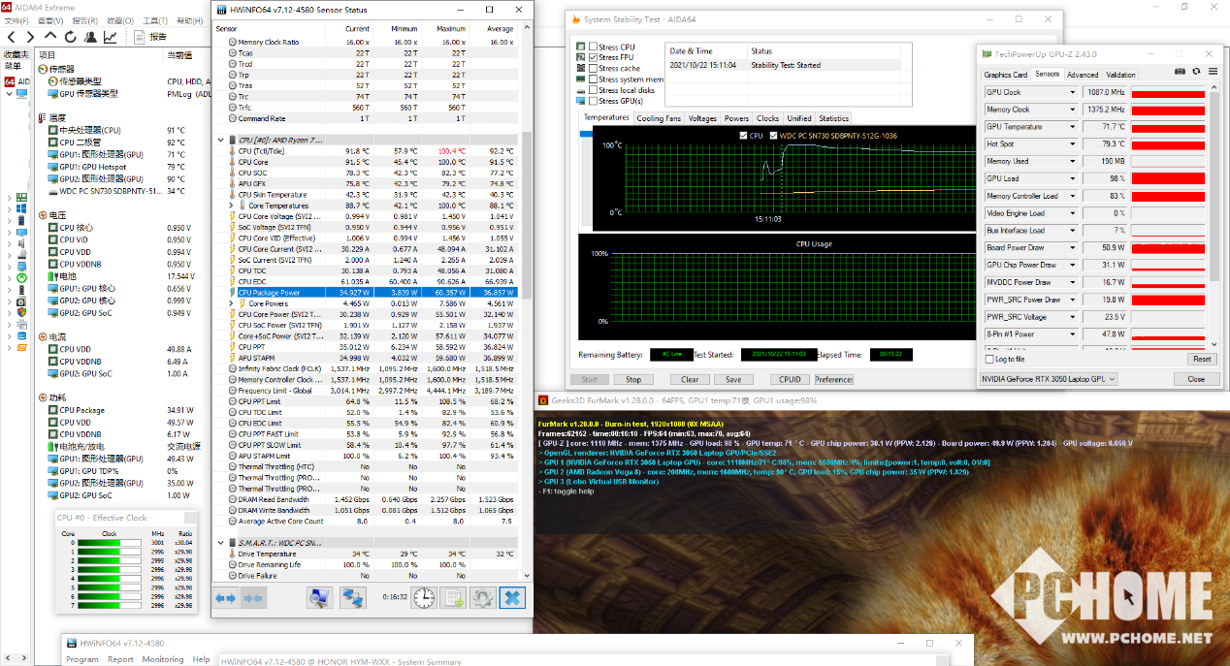Click Stop in System Stability Test
Image resolution: width=1230 pixels, height=666 pixels.
(x=633, y=380)
